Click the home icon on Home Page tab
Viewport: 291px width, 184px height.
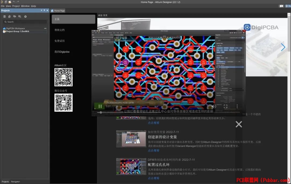point(52,11)
